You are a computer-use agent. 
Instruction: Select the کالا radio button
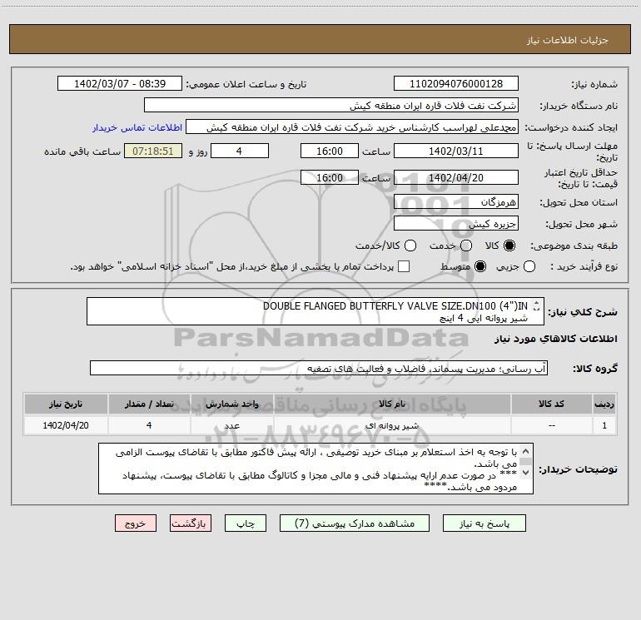coord(509,246)
